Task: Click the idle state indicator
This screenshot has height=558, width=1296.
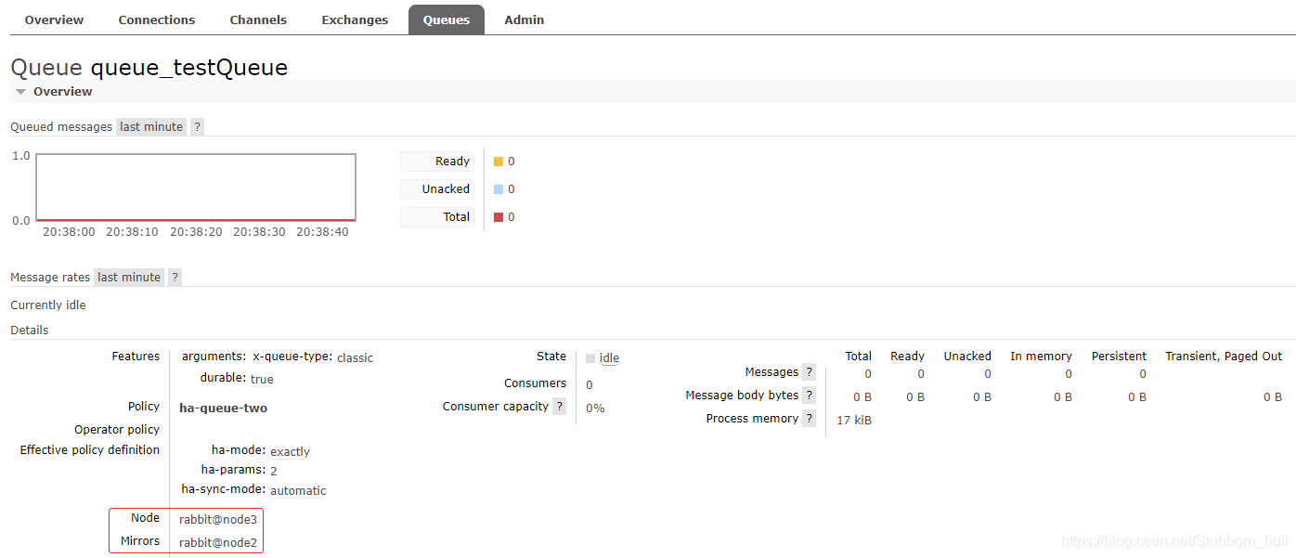Action: 609,358
